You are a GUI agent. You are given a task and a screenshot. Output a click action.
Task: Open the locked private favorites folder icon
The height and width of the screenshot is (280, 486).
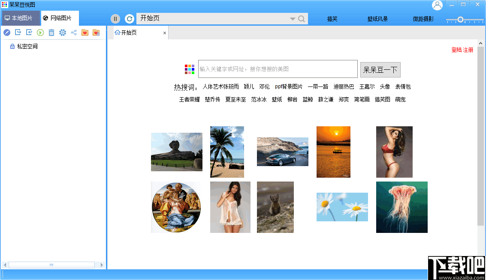[x=96, y=33]
